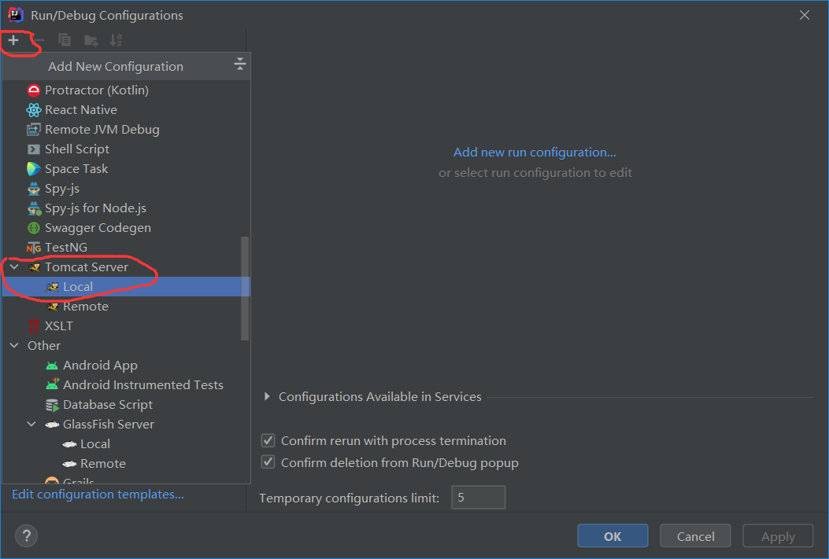Click the Cancel button
Viewport: 829px width, 559px height.
point(695,535)
